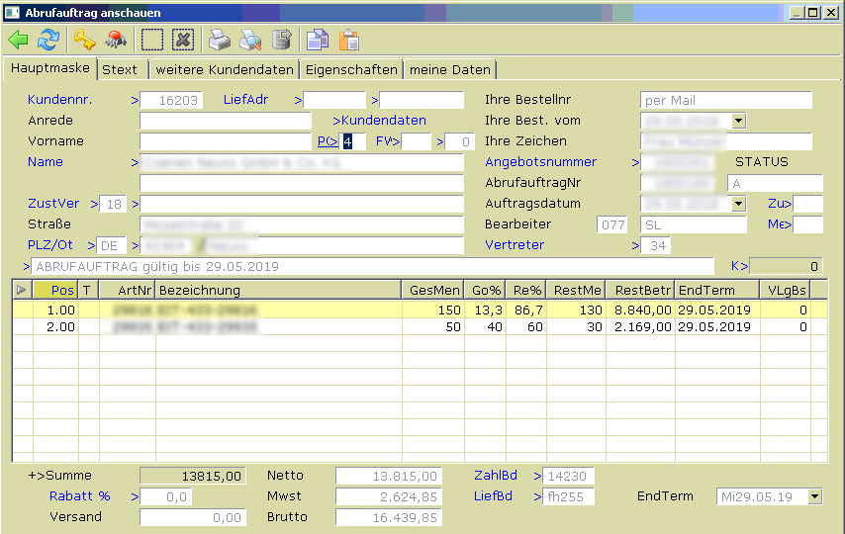Viewport: 845px width, 534px height.
Task: Click the >Kundendaten link
Action: [379, 121]
